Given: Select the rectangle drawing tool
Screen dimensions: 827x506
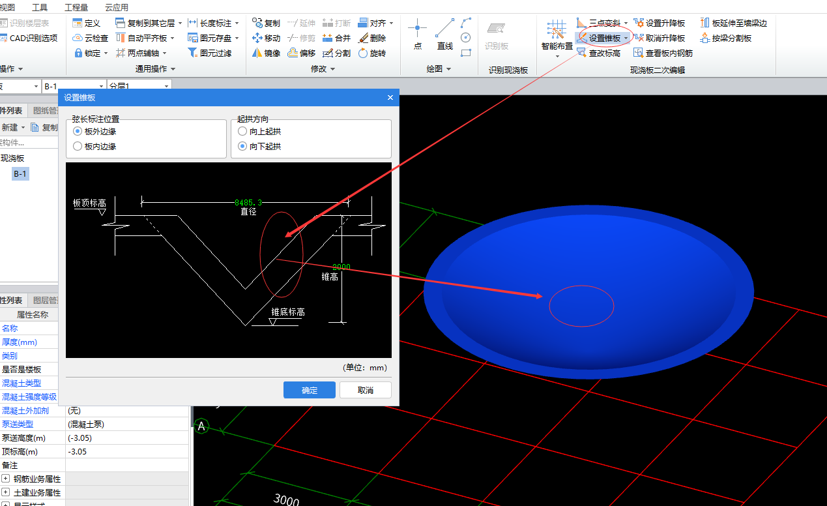Looking at the screenshot, I should tap(465, 53).
